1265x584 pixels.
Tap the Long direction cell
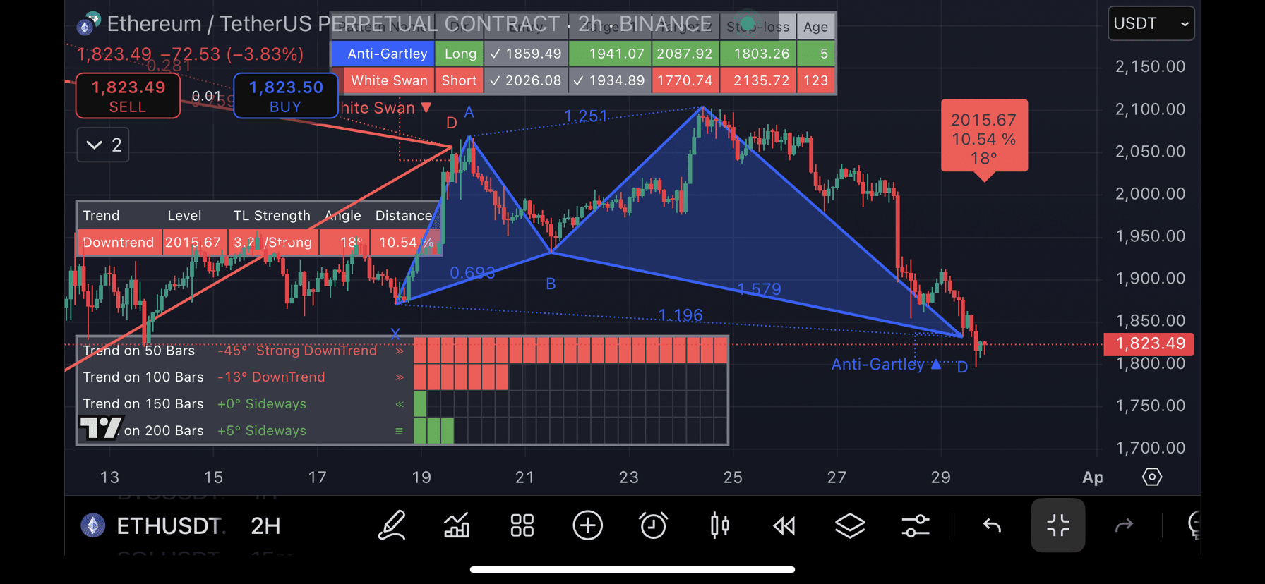point(460,54)
